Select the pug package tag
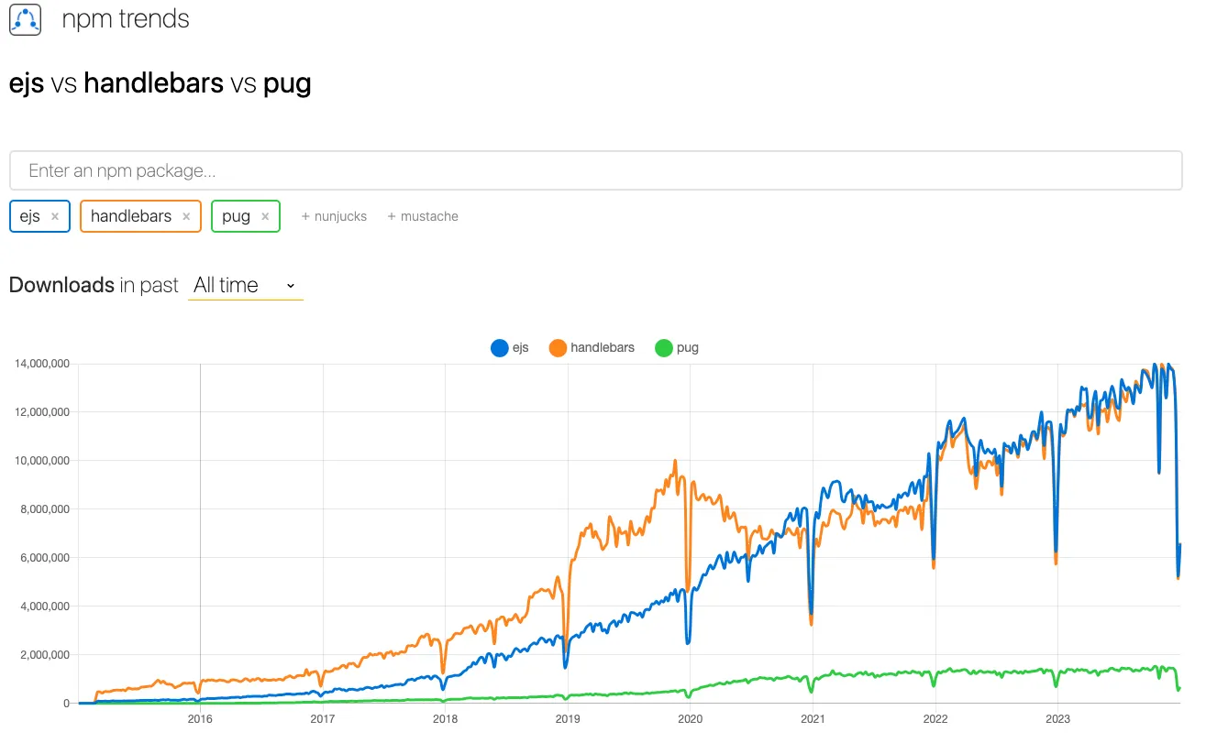The image size is (1206, 754). pos(236,217)
